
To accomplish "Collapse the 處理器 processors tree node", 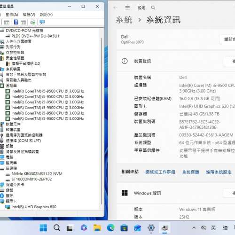I will point(11,86).
